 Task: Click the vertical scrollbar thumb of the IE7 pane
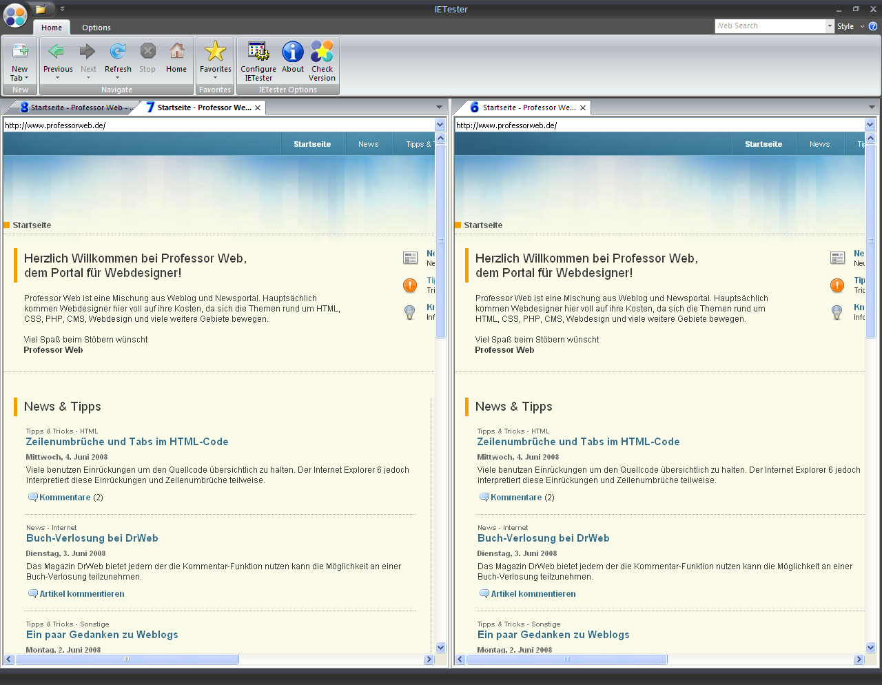[x=441, y=241]
